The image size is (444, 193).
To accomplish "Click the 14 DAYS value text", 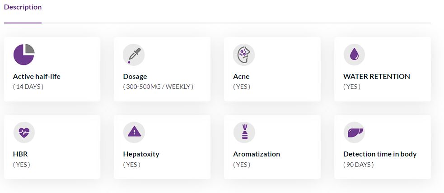I will 28,87.
